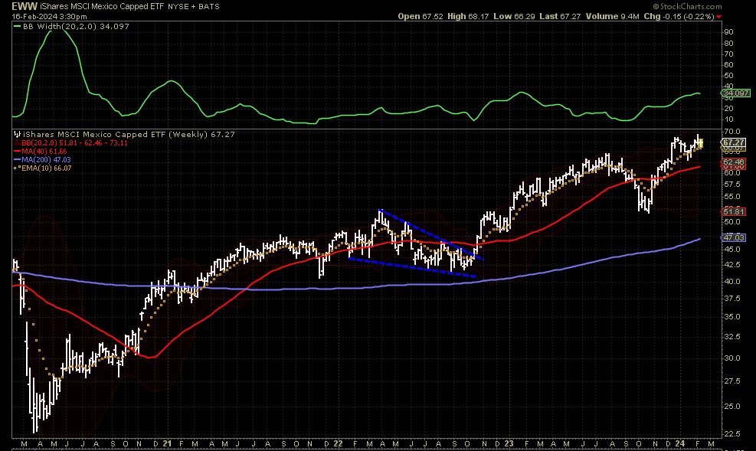
Task: Click the red MA(40) legend line marker
Action: coord(18,152)
